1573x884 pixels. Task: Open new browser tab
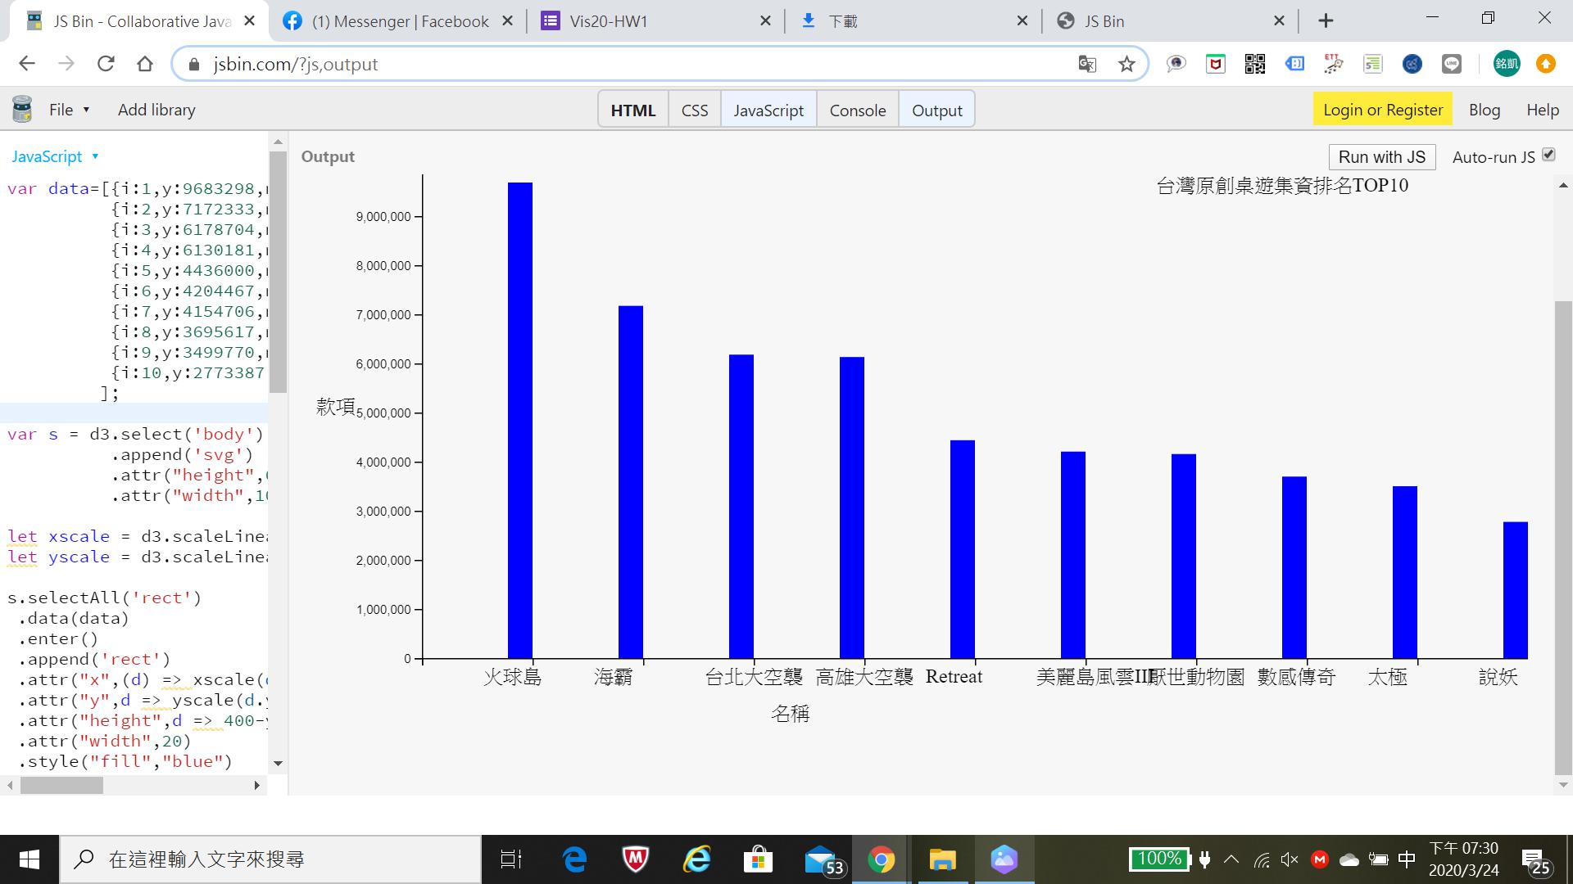(x=1326, y=21)
